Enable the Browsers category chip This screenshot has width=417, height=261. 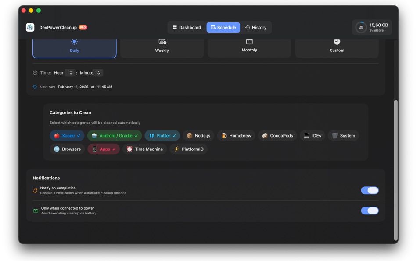(x=67, y=149)
